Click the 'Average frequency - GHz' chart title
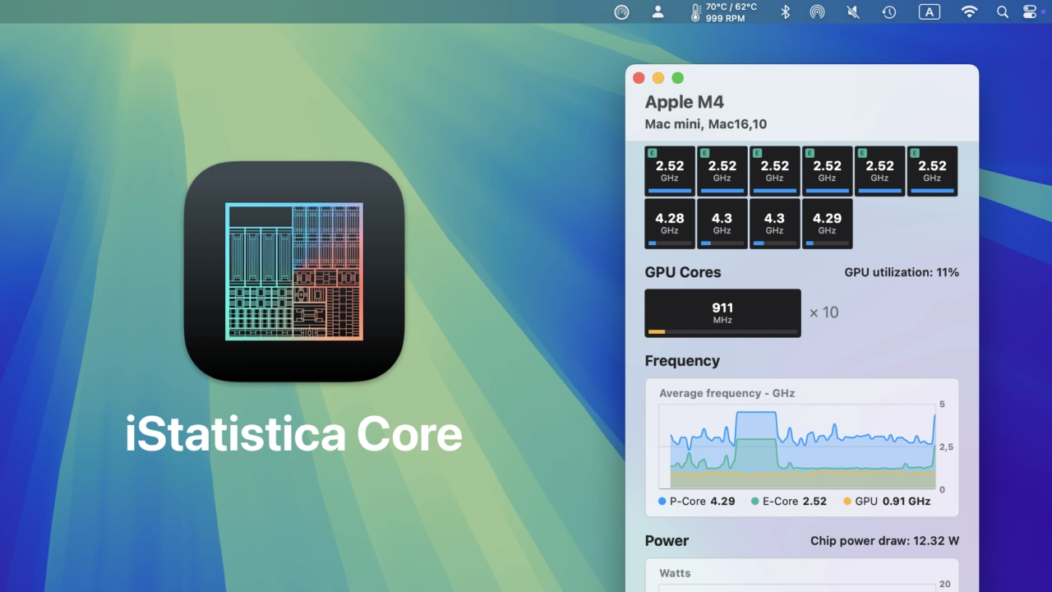Image resolution: width=1052 pixels, height=592 pixels. pos(727,393)
